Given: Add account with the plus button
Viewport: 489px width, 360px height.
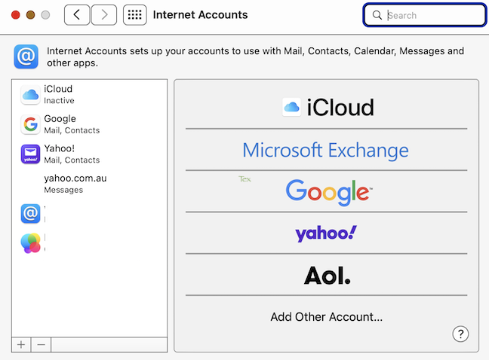Looking at the screenshot, I should pos(21,345).
